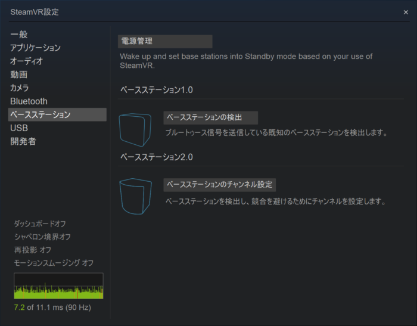This screenshot has width=417, height=326.
Task: Select the カメラ tab
Action: [20, 88]
